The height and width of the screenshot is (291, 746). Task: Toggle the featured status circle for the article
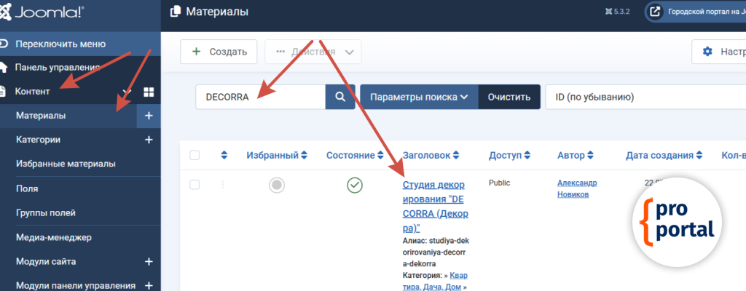pyautogui.click(x=276, y=186)
